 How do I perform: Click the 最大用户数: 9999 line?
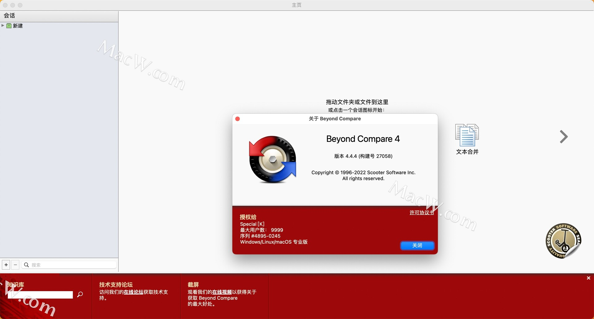[261, 230]
